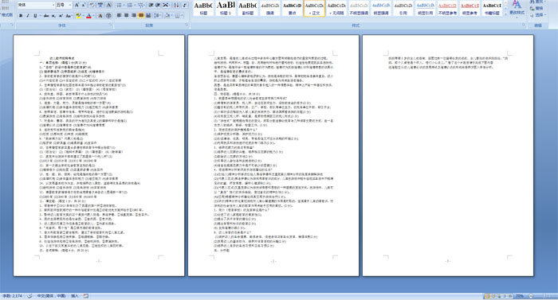
Task: Apply the 标题 1 style
Action: (x=226, y=8)
